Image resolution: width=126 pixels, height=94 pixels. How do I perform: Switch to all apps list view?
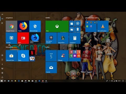[2, 23]
